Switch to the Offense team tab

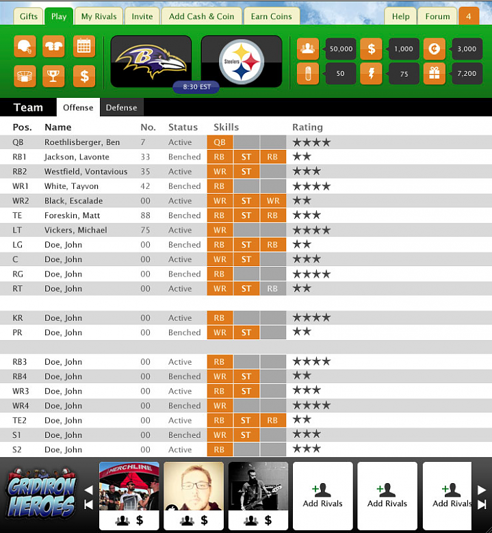pos(78,107)
